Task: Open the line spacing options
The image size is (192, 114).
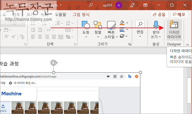Action: (x=59, y=23)
